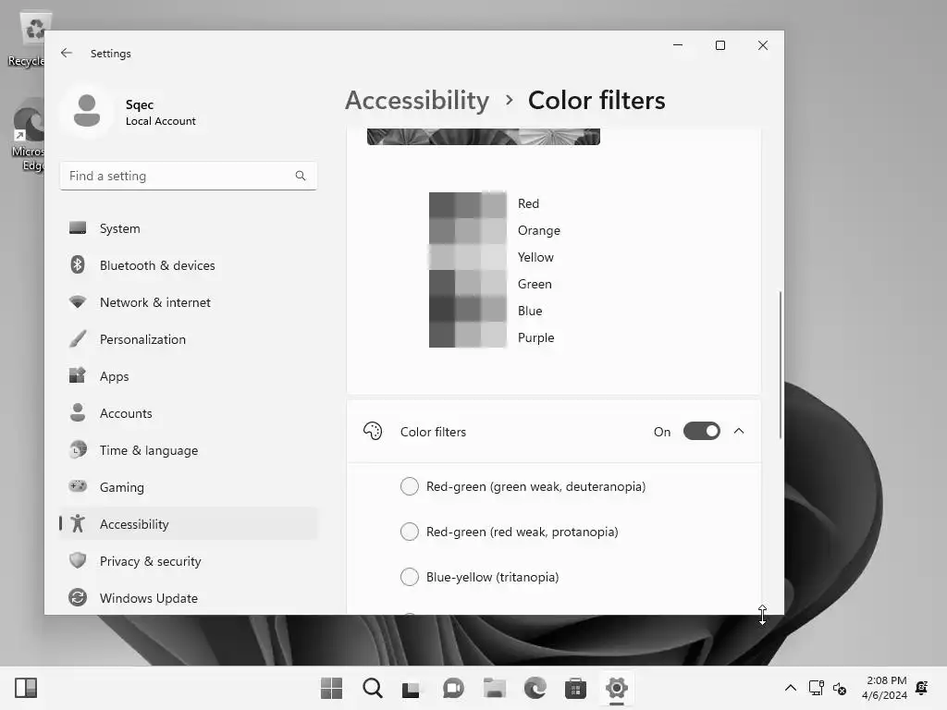Click the Windows Update sync icon
This screenshot has width=947, height=710.
[x=78, y=598]
